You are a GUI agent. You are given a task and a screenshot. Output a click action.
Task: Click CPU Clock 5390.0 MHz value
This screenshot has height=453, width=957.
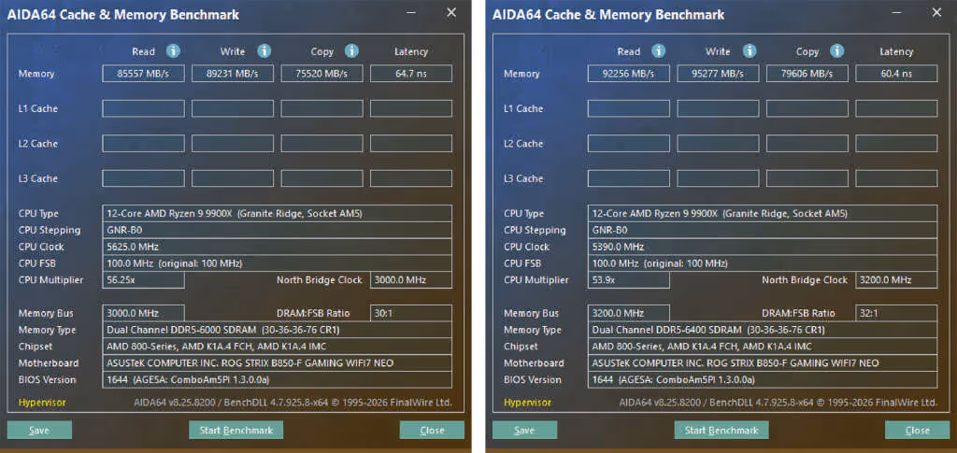click(x=763, y=247)
